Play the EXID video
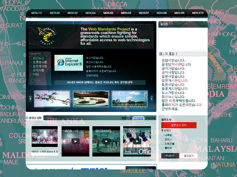The width and height of the screenshot is (237, 177). click(137, 141)
